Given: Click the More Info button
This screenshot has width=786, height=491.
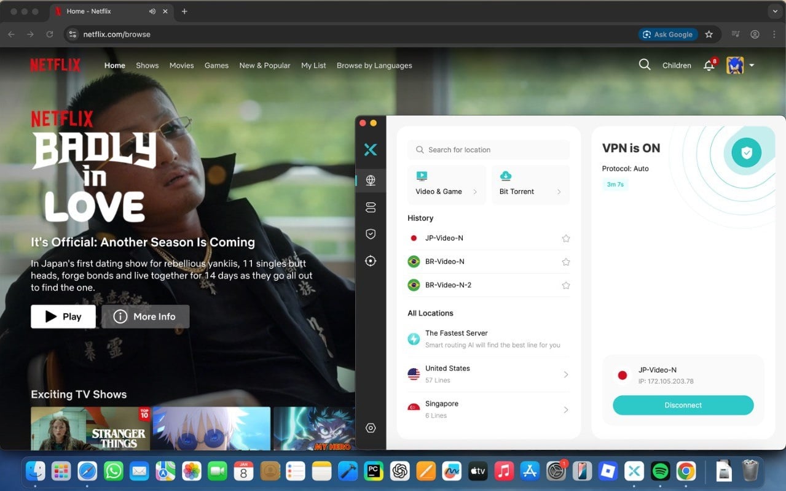Looking at the screenshot, I should 145,317.
